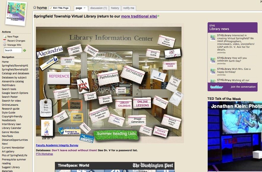Open the history tab

coord(115,8)
